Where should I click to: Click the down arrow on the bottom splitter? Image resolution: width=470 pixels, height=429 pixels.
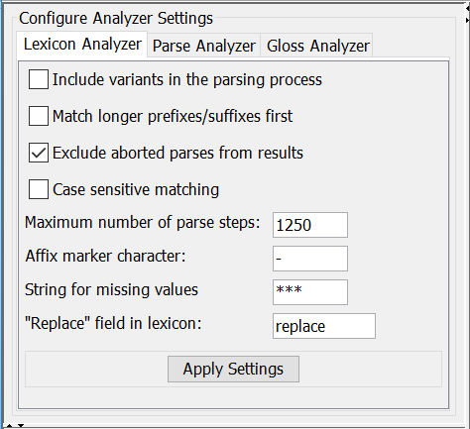point(21,426)
